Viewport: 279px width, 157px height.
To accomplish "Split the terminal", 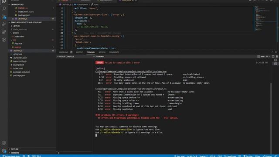I will click(x=273, y=57).
